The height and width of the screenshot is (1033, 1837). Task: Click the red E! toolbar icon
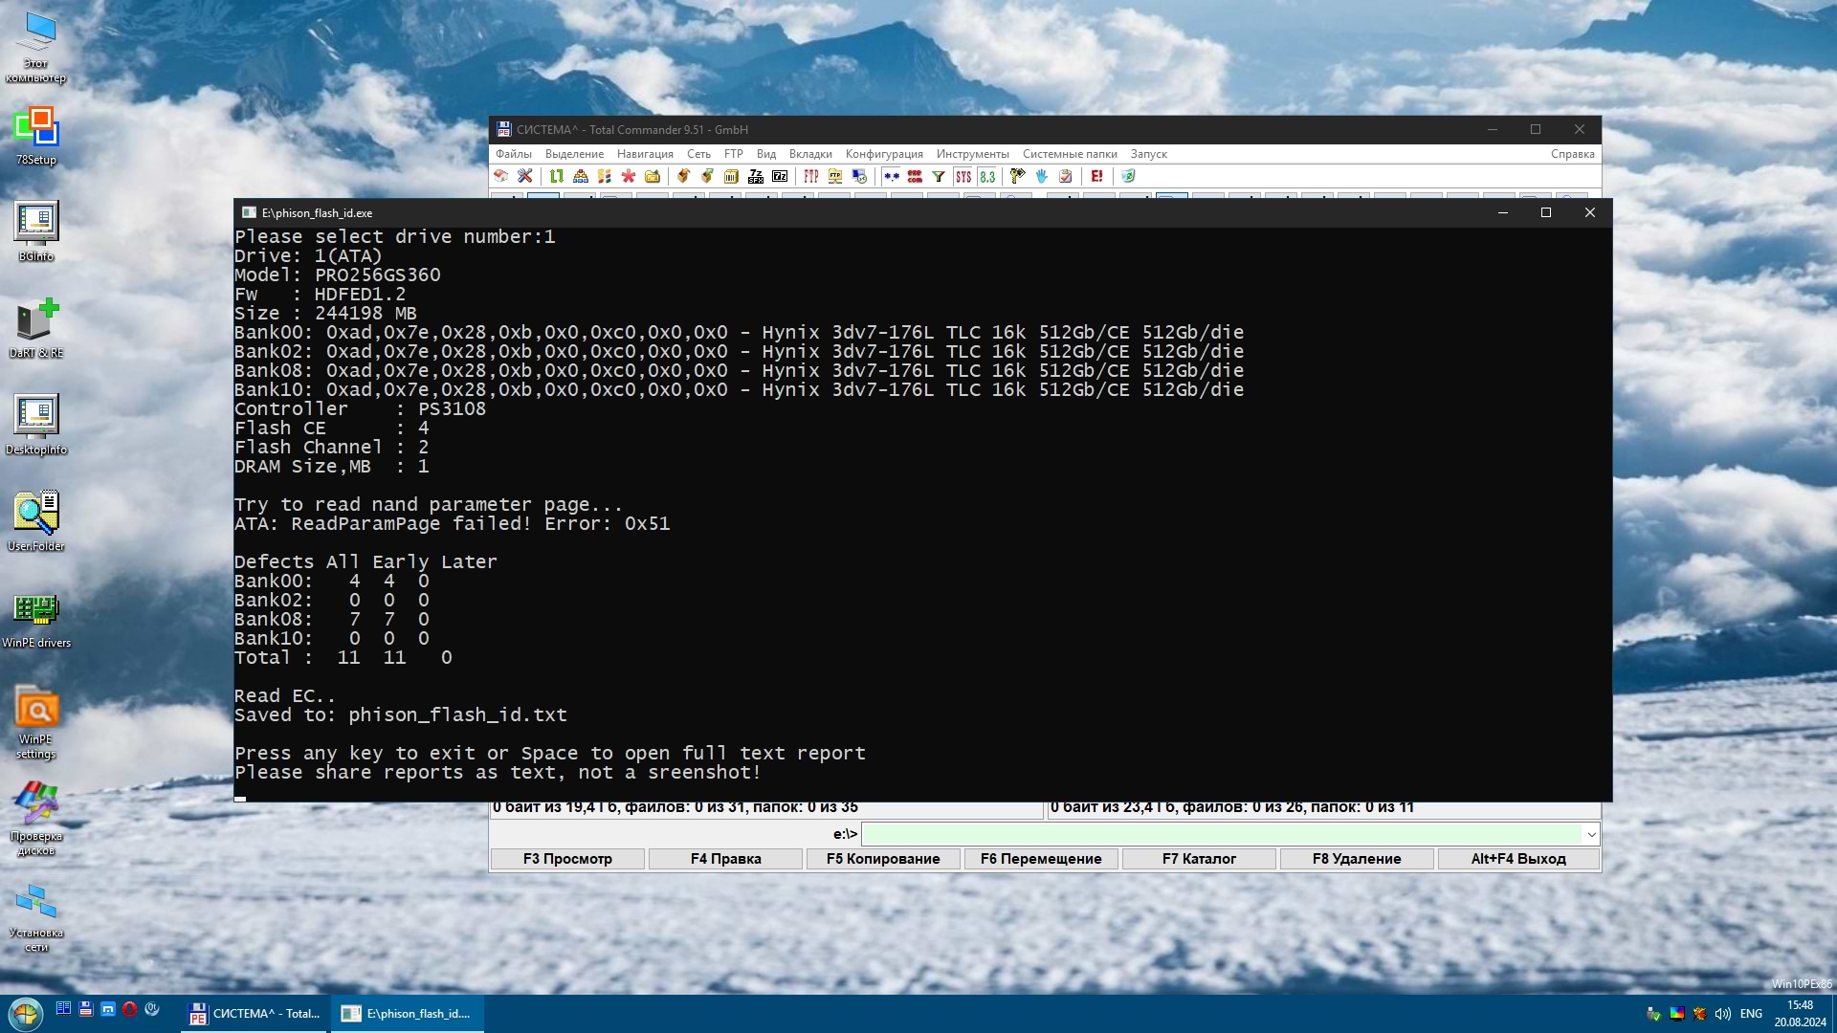coord(1096,176)
